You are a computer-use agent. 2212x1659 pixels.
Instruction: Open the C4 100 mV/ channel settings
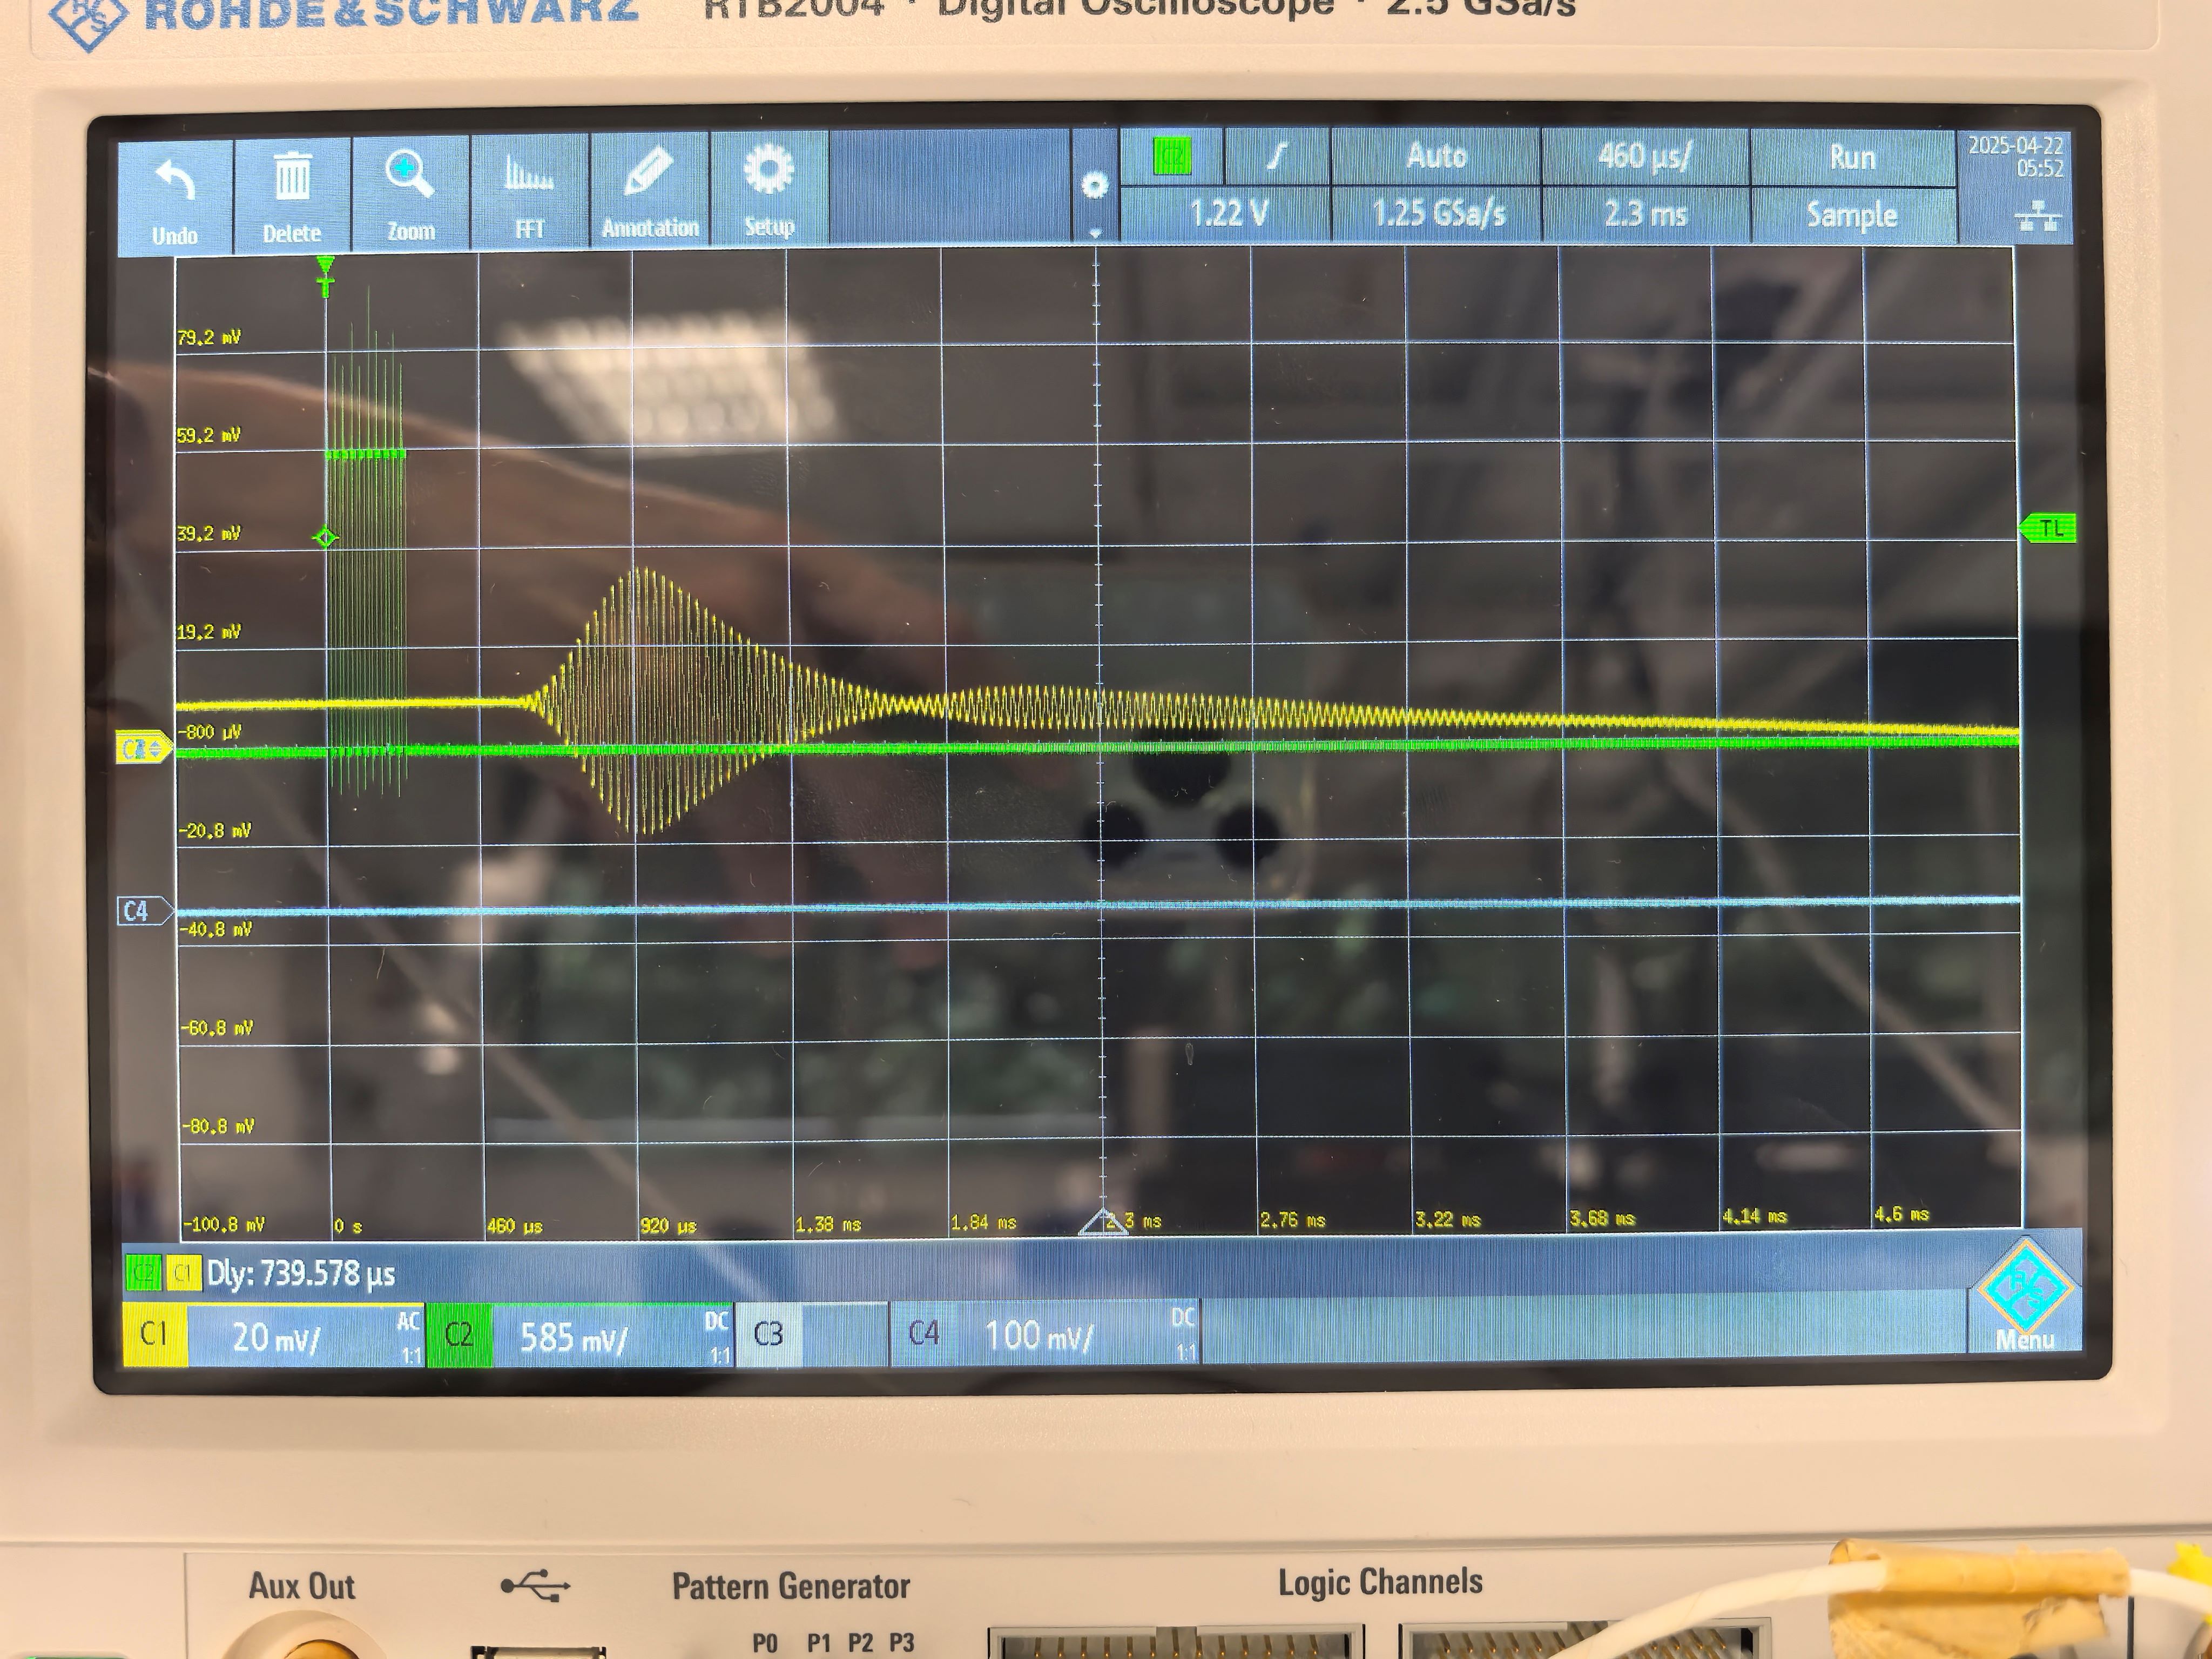[x=1040, y=1335]
